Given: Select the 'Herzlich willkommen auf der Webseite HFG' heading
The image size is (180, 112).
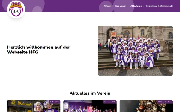Looking at the screenshot, I should (x=39, y=50).
